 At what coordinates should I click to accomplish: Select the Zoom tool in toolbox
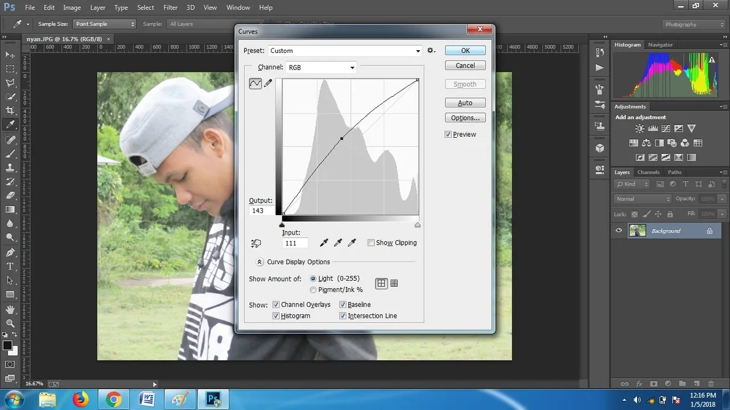(10, 323)
